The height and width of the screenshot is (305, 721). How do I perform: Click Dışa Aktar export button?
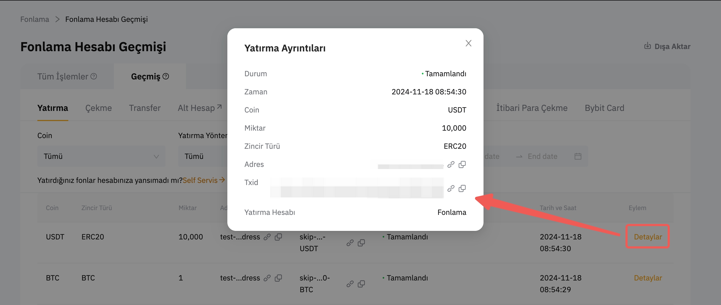[667, 46]
